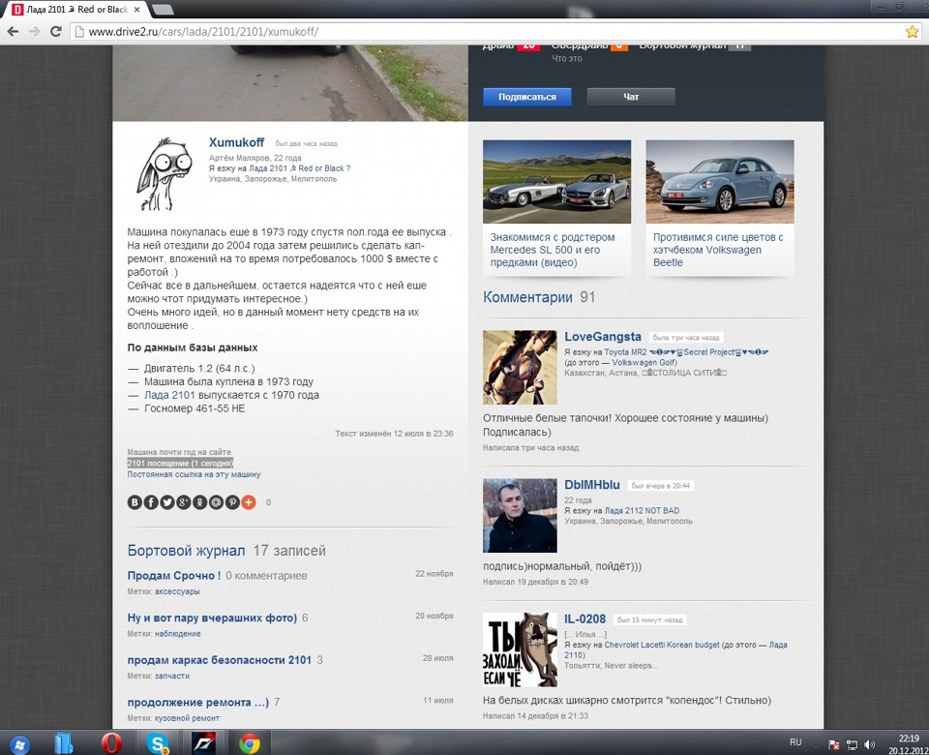Open LoveGangsta profile link
This screenshot has width=929, height=755.
point(603,337)
